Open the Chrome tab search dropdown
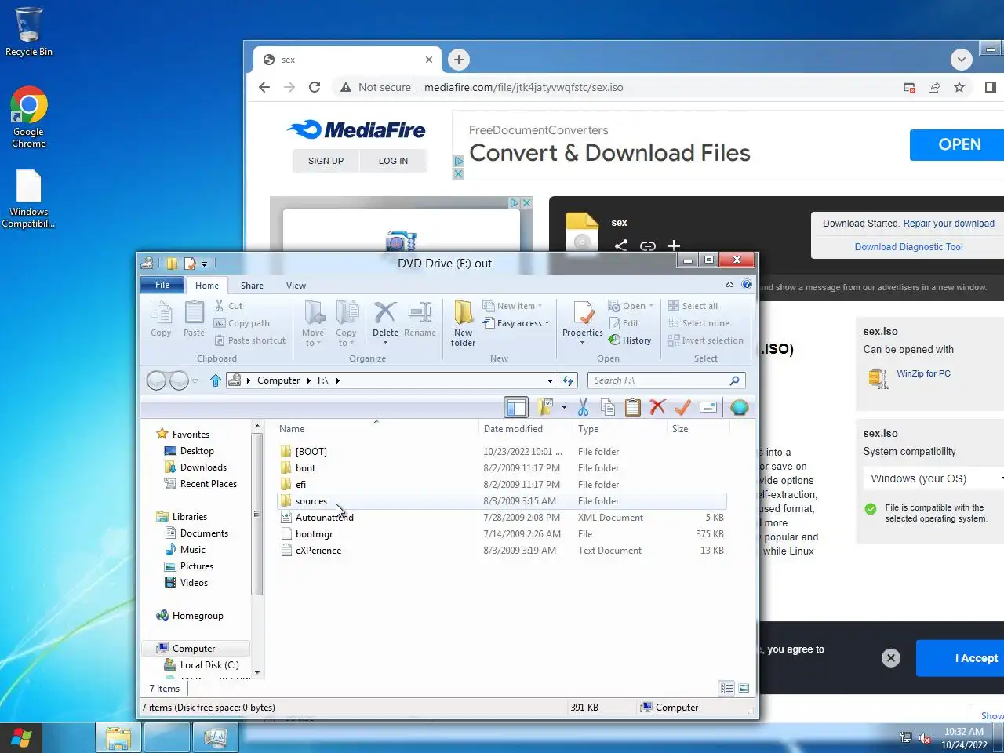1004x753 pixels. click(x=962, y=60)
